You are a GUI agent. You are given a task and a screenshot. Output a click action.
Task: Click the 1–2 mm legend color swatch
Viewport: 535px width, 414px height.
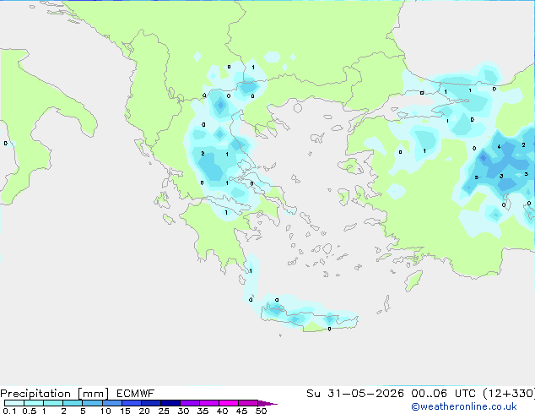pos(53,403)
